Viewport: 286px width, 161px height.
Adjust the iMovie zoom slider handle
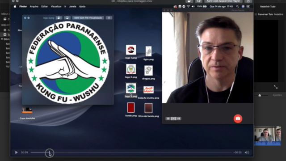click(260, 95)
